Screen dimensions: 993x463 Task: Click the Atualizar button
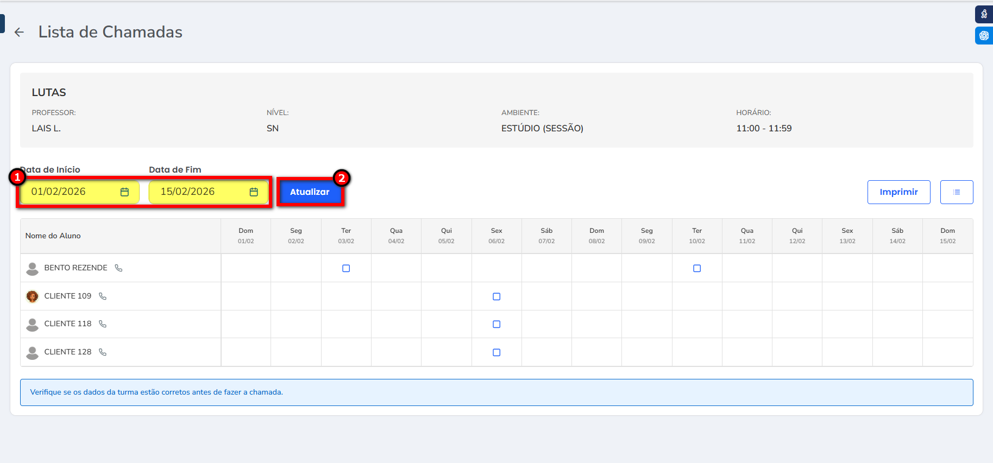(310, 192)
